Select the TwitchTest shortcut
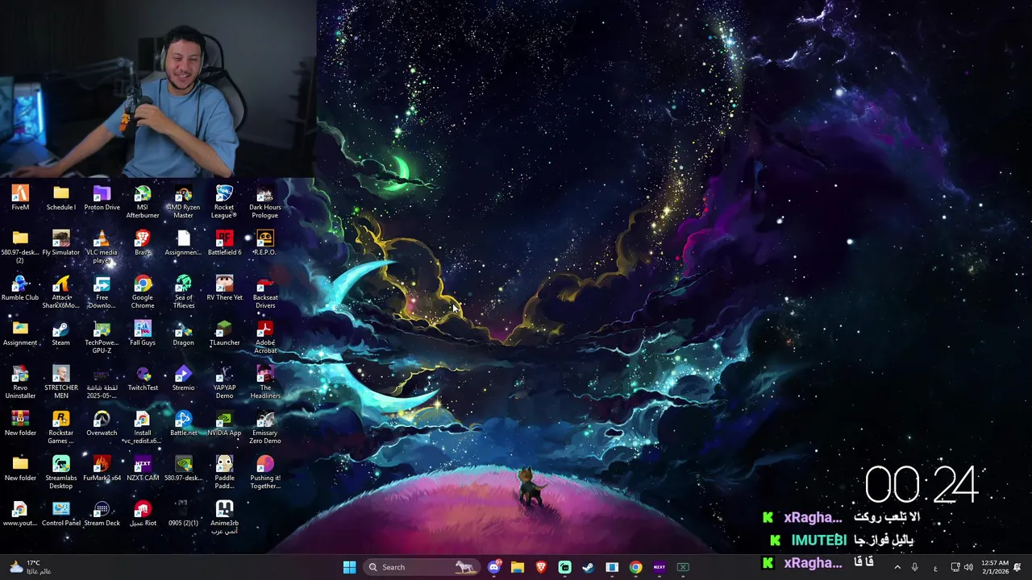1032x580 pixels. point(143,379)
